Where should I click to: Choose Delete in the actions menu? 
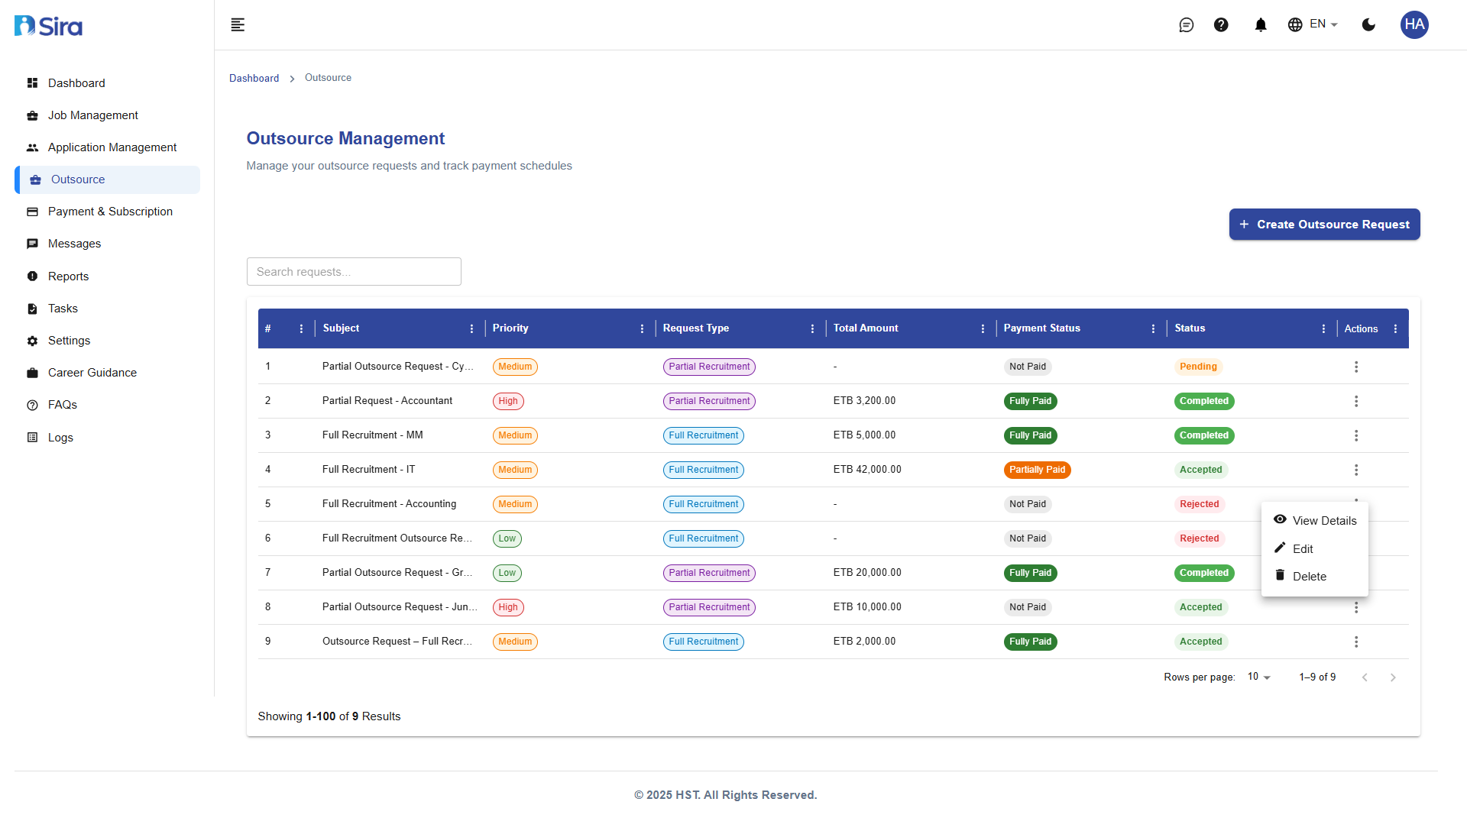[1309, 577]
